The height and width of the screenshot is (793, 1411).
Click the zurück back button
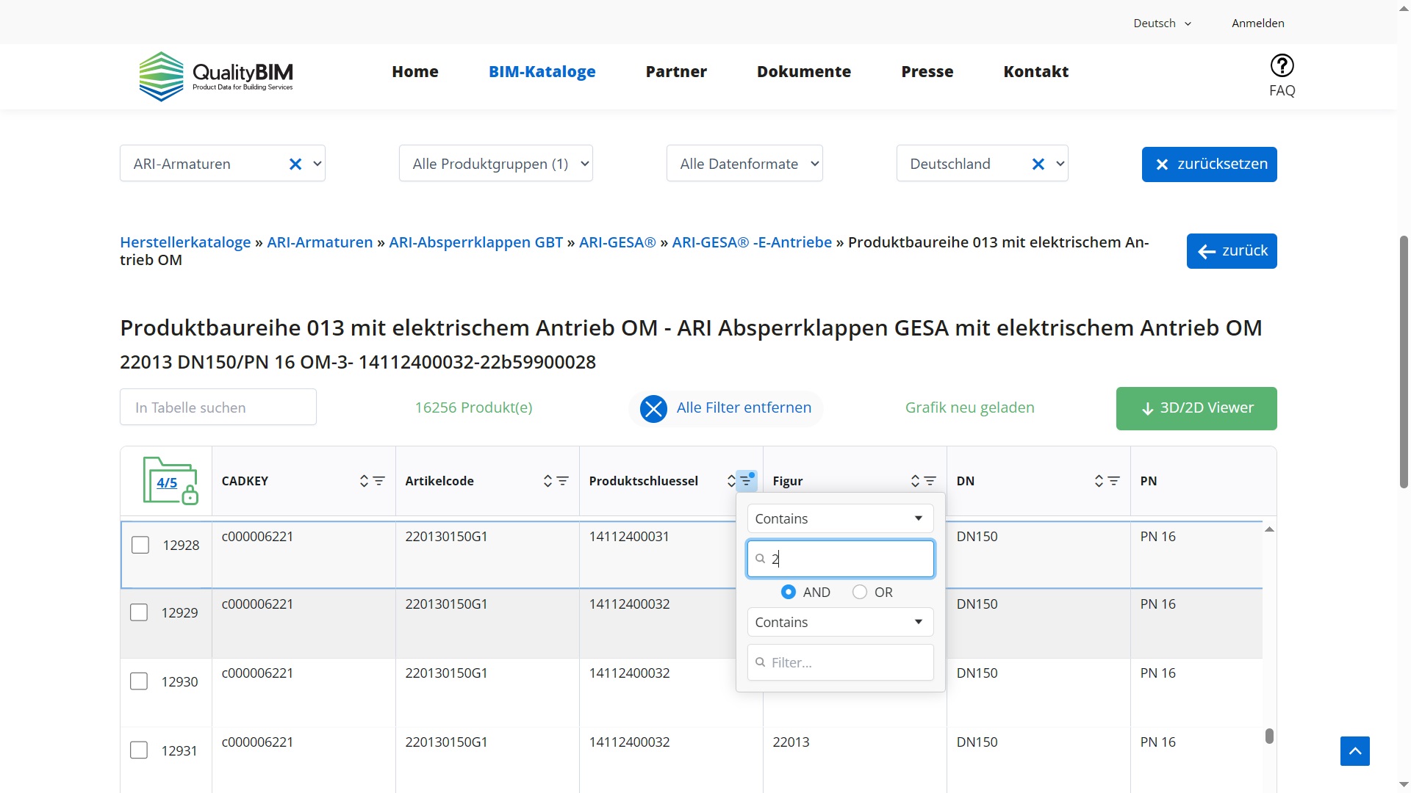1232,251
